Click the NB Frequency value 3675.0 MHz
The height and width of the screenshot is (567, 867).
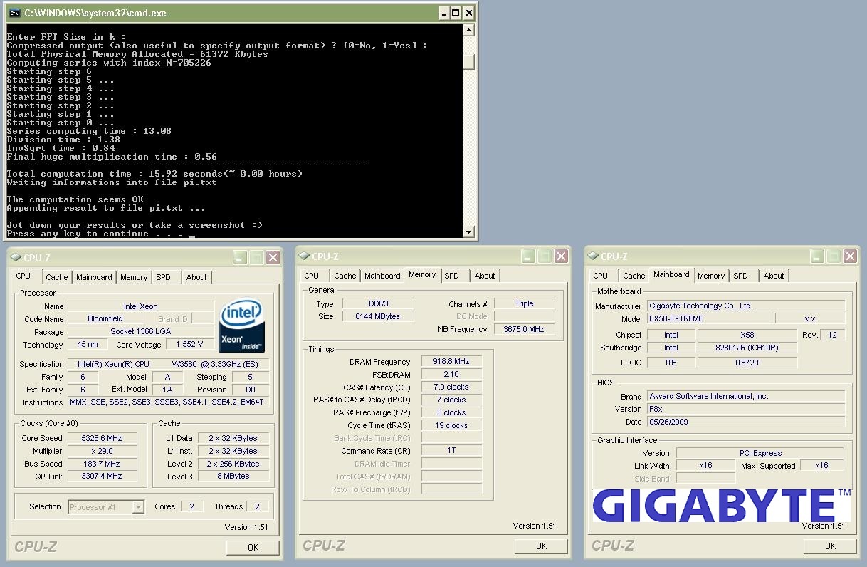tap(524, 329)
